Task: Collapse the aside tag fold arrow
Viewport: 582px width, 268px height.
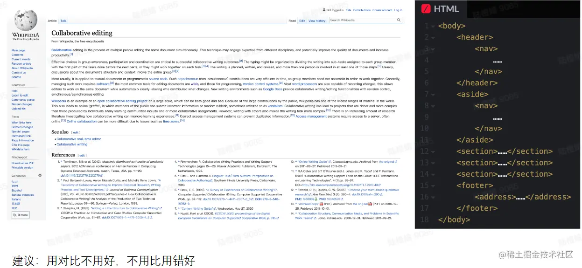Action: 434,94
